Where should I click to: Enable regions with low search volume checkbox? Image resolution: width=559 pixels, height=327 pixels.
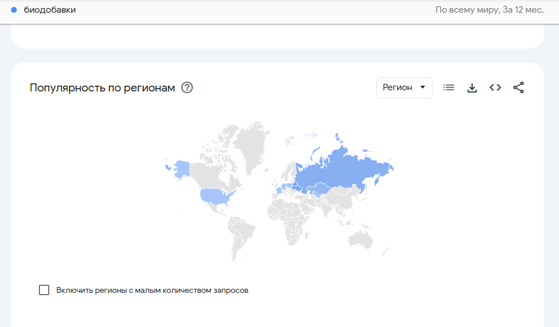point(44,290)
